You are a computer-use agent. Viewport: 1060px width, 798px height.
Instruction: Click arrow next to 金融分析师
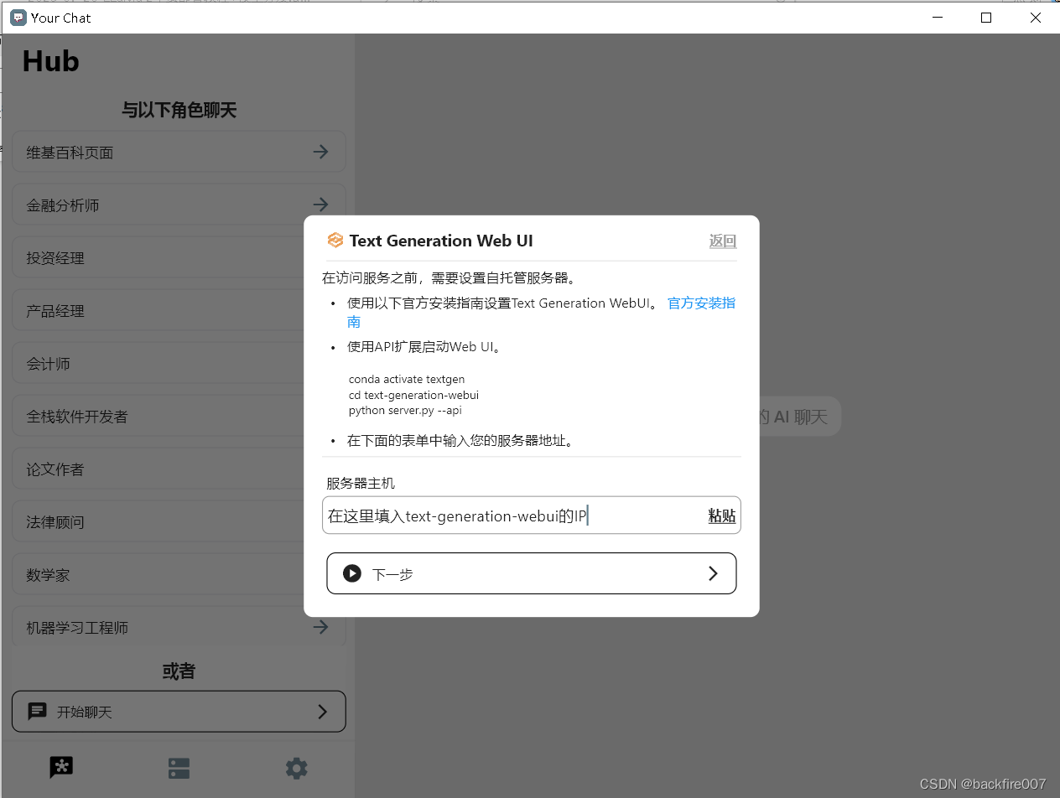[x=320, y=205]
